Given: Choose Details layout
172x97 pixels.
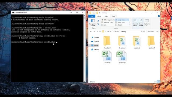Looking at the screenshot, I should 119,25.
